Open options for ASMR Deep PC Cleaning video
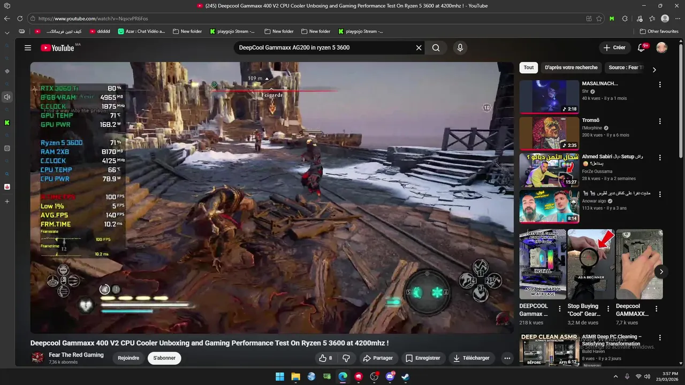685x385 pixels. click(x=660, y=338)
